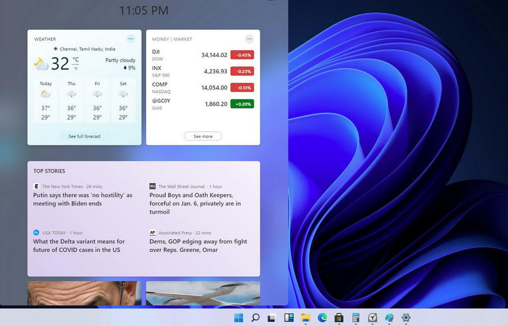
Task: Open Thursday's forecast card
Action: click(71, 100)
